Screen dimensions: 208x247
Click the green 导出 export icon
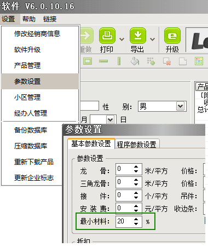138,36
